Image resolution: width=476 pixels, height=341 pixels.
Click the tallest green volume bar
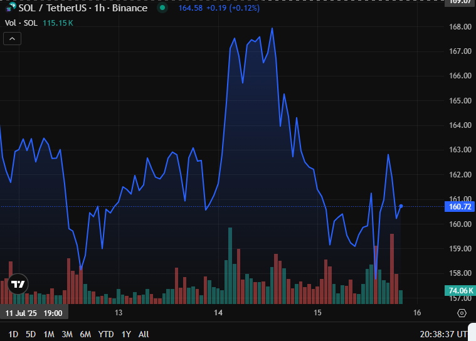coord(230,266)
